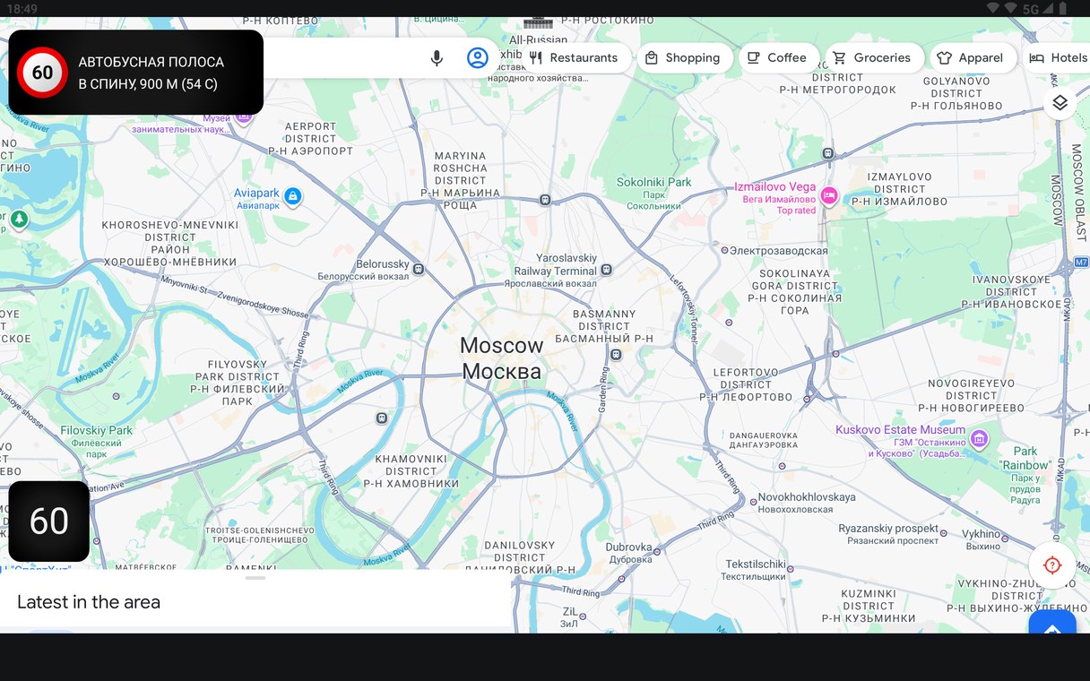1090x681 pixels.
Task: Open the Aviapark shopping pin
Action: click(293, 195)
